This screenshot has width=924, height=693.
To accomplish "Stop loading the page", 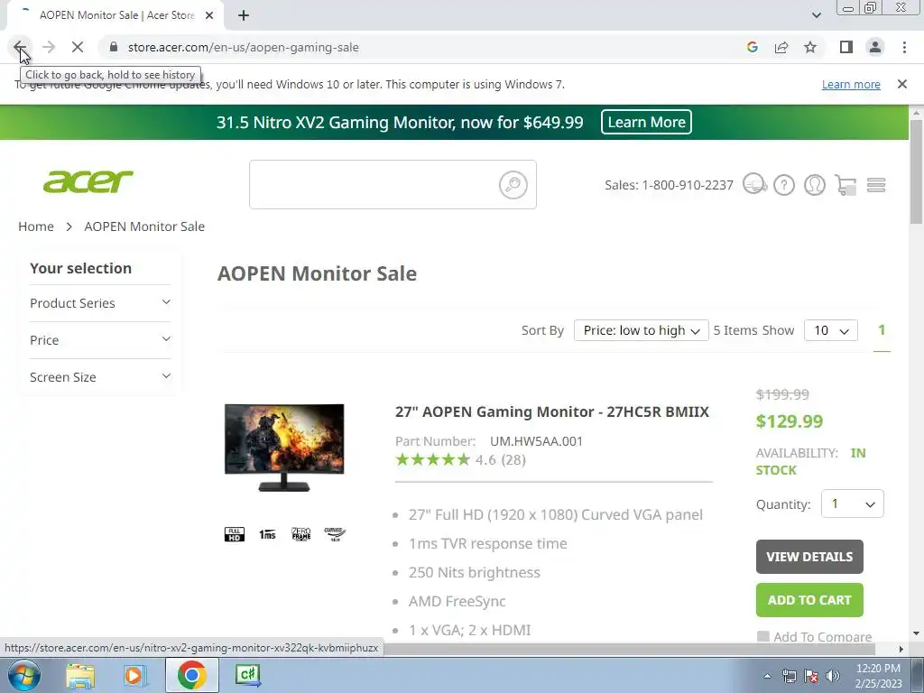I will 78,47.
